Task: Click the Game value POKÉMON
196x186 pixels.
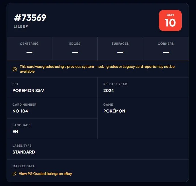Action: click(x=114, y=111)
